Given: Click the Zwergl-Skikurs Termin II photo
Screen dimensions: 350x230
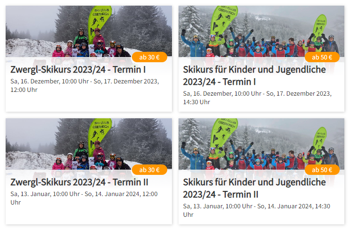Looking at the screenshot, I should click(x=89, y=144).
